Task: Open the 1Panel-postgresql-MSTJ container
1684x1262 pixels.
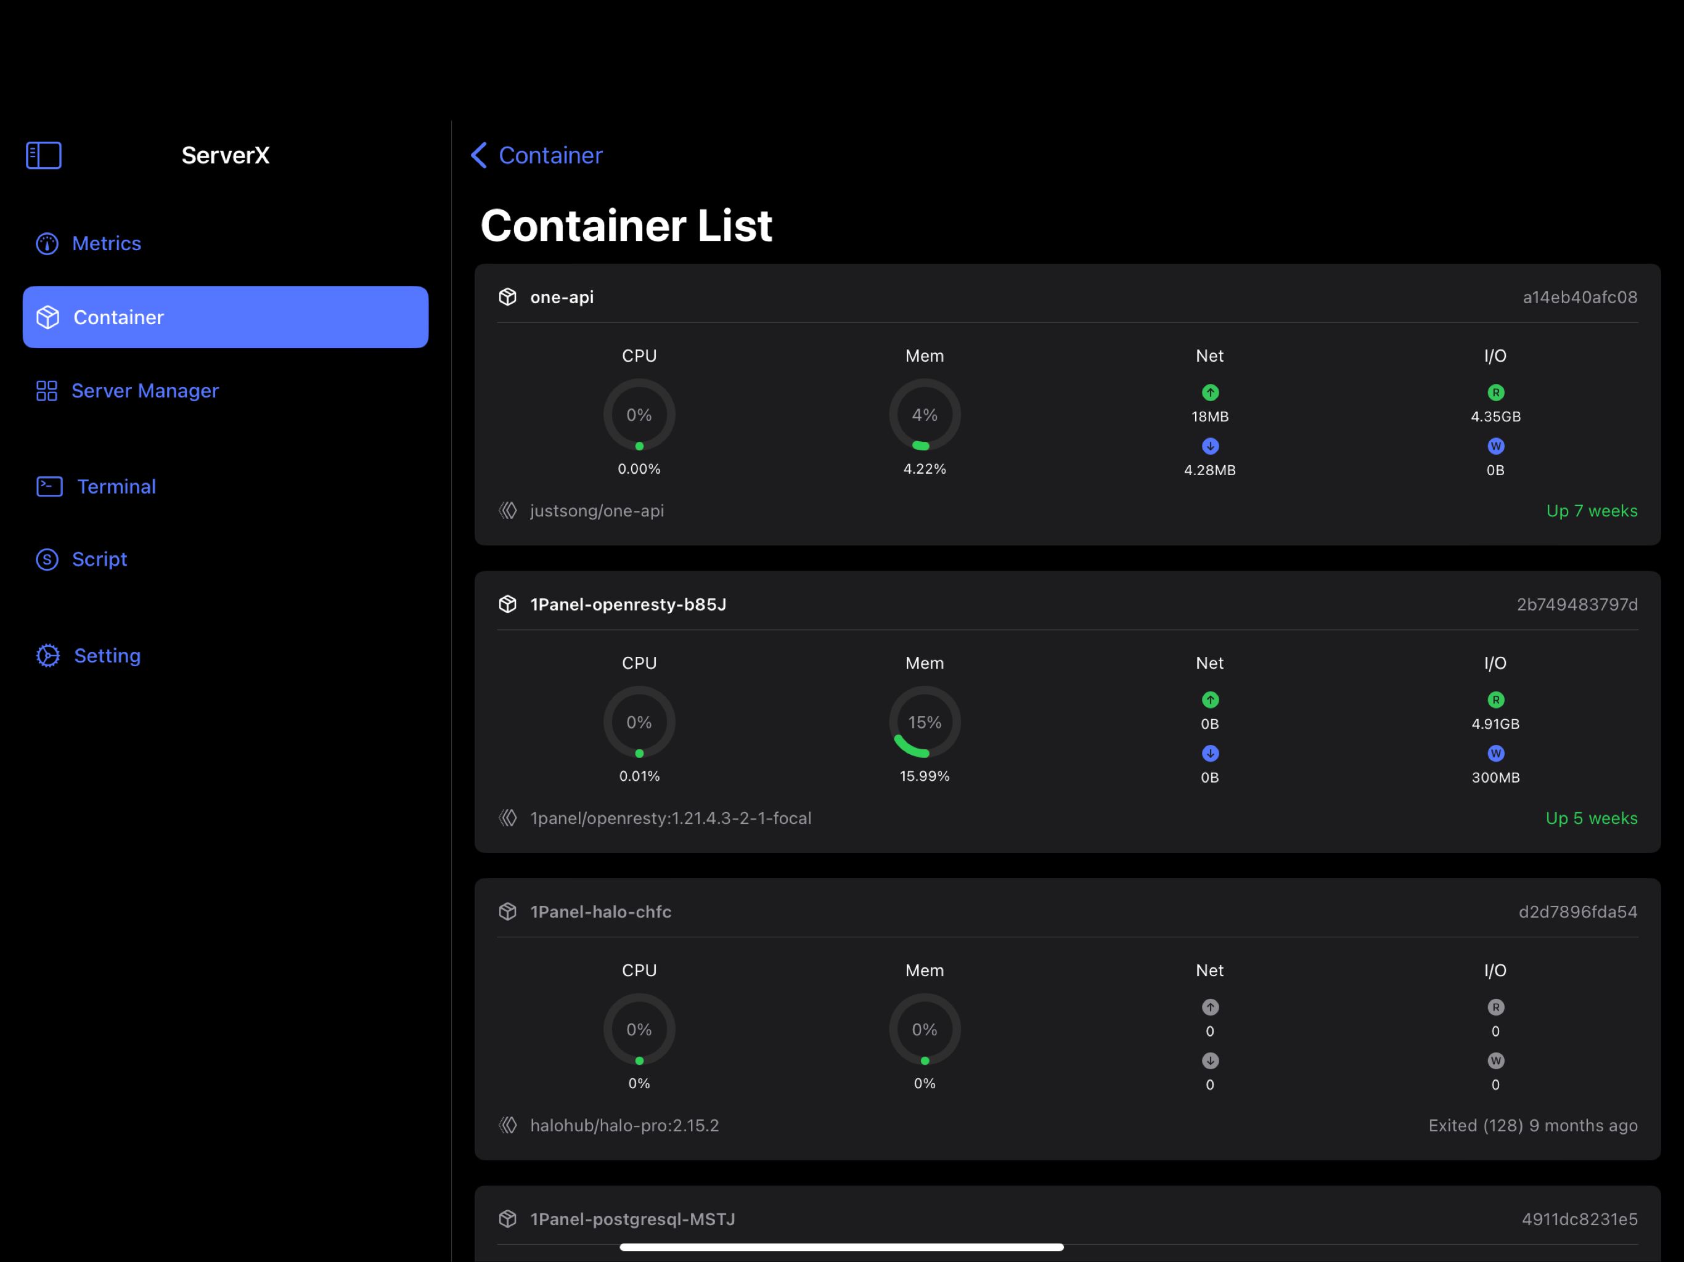Action: [x=632, y=1219]
